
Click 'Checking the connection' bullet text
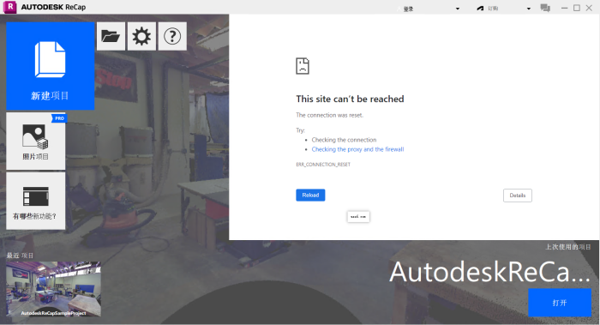pos(344,140)
